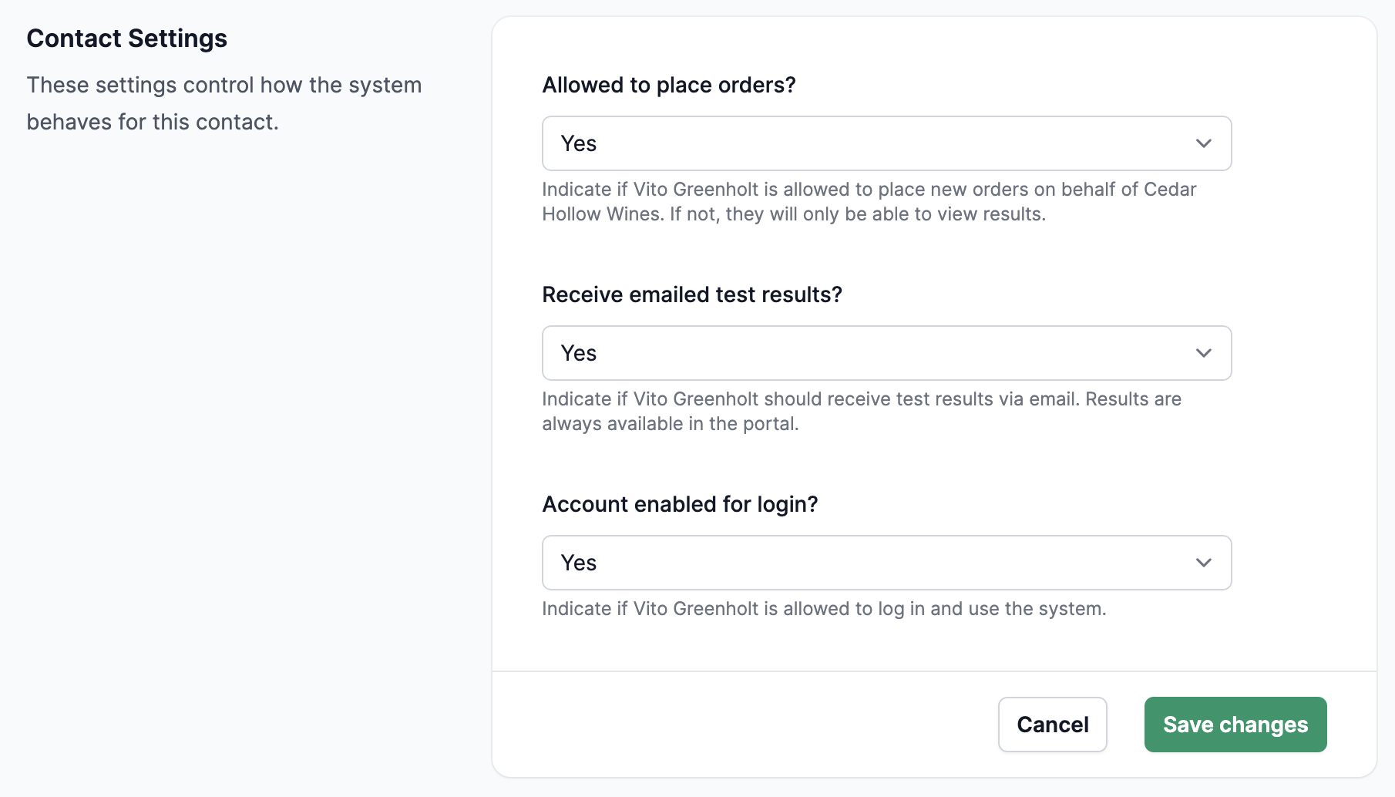Select "Yes" value in place orders field

[579, 143]
